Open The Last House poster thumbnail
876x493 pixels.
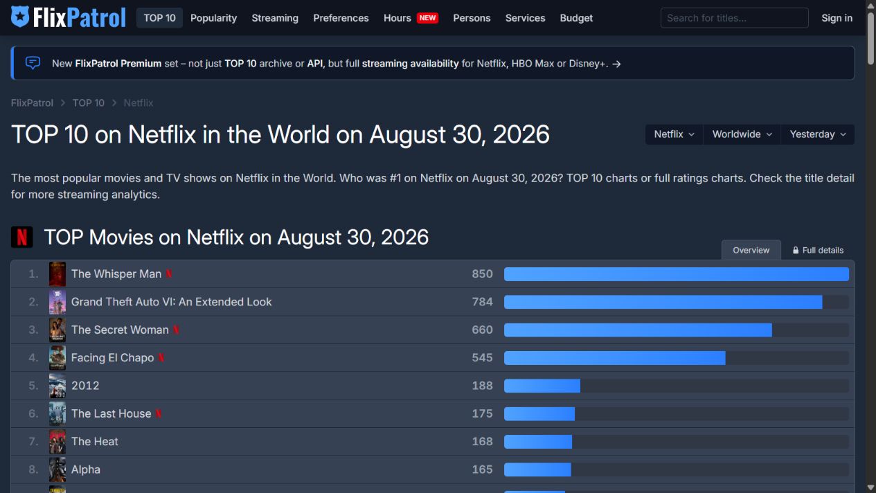point(57,414)
